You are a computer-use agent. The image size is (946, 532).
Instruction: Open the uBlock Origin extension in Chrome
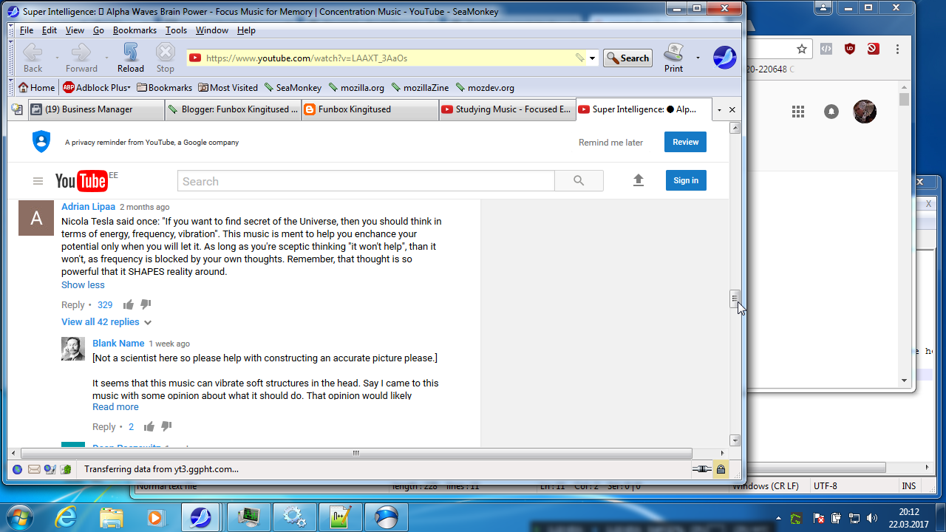[850, 49]
